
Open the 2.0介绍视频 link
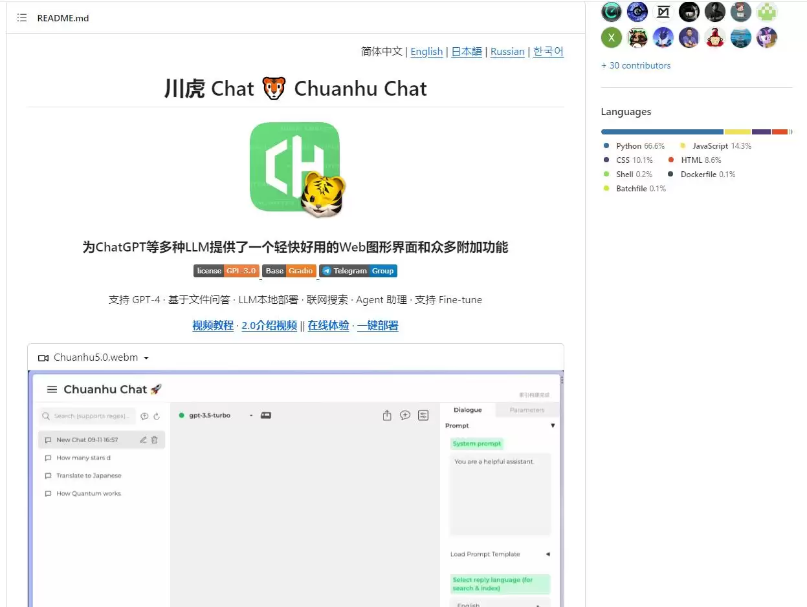(x=269, y=326)
